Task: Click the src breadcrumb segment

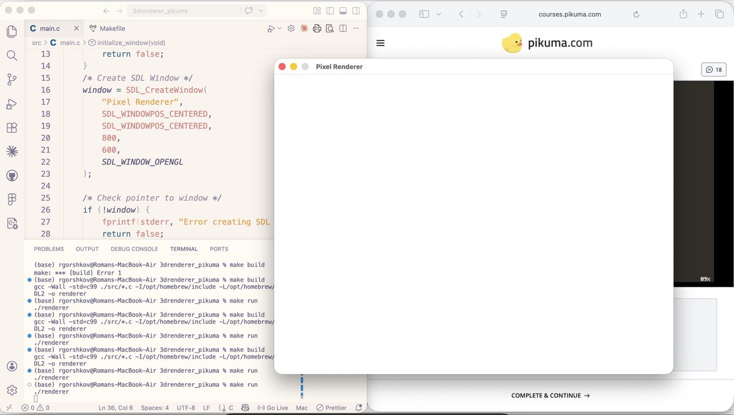Action: [37, 43]
